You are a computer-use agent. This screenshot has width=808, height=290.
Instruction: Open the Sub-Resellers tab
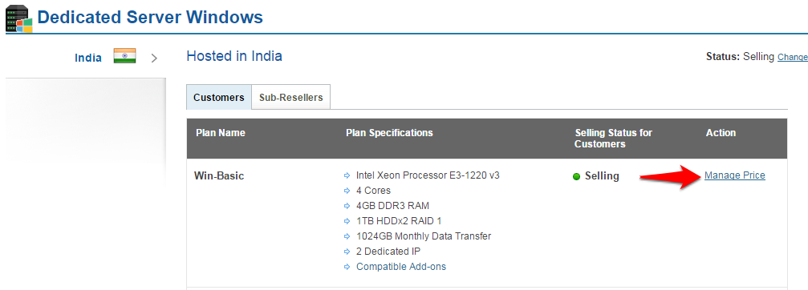[x=291, y=97]
